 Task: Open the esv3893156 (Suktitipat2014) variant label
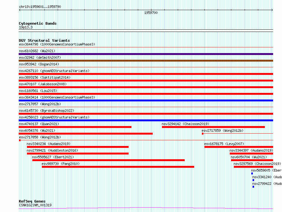45,77
